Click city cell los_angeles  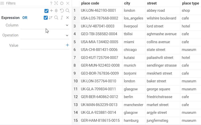(133, 18)
